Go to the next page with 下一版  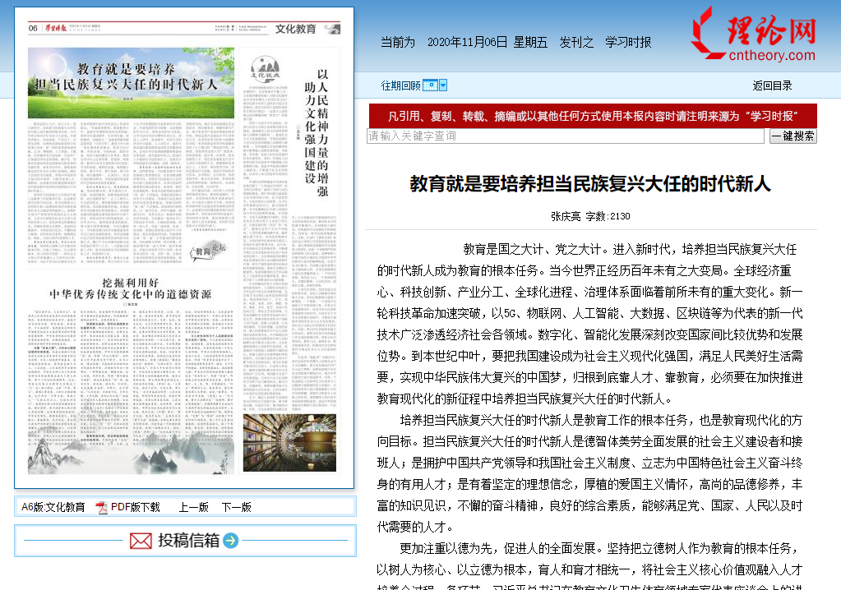(x=237, y=508)
